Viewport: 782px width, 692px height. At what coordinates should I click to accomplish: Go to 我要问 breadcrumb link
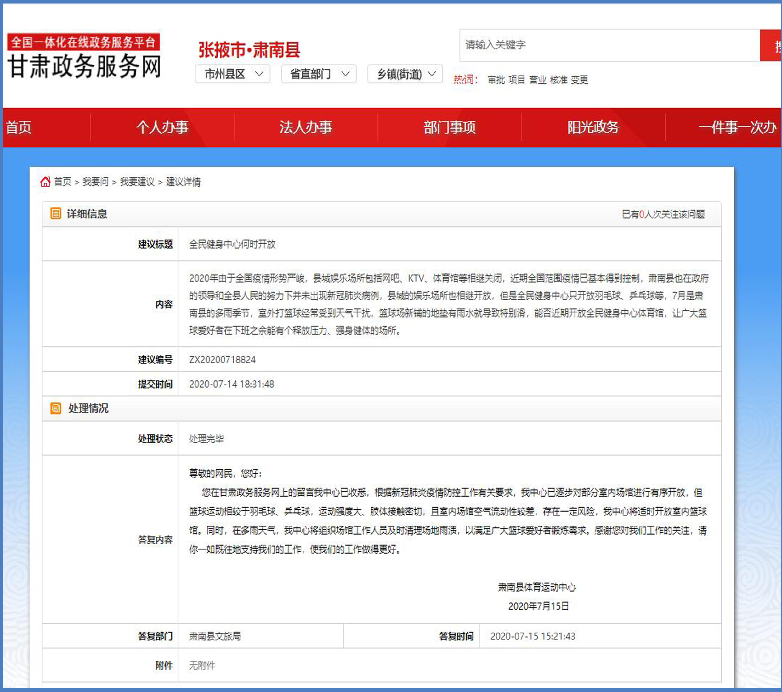(x=96, y=182)
